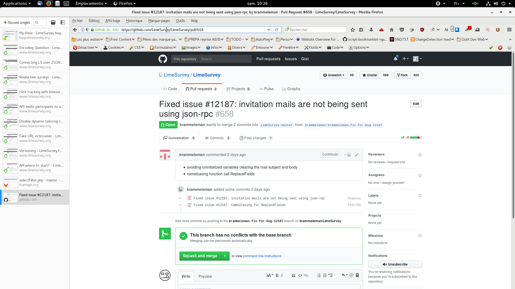515x289 pixels.
Task: Toggle Unstar for the repository
Action: coord(370,75)
